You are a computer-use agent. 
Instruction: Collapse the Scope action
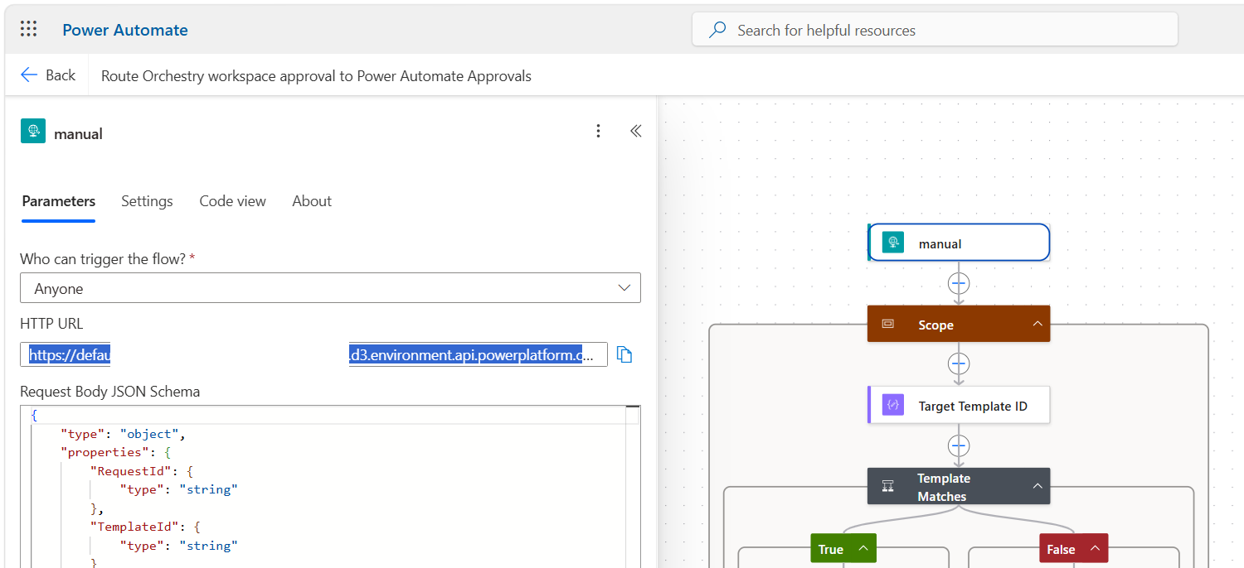coord(1037,324)
